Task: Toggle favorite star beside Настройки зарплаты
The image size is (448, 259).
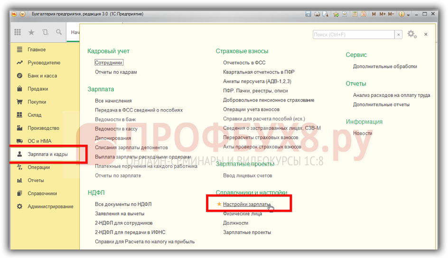Action: point(219,204)
